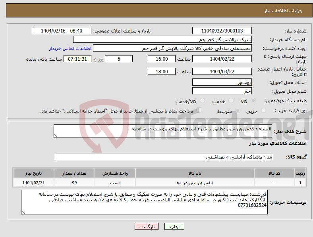Click the ردیف column header
313x237 pixels.
click(x=300, y=173)
